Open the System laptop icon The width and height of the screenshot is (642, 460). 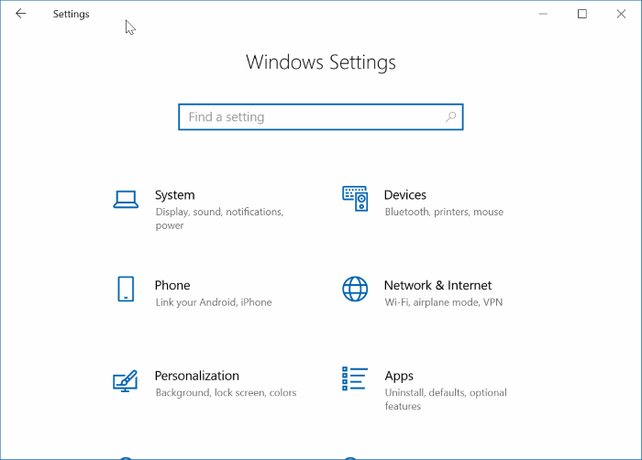[x=126, y=200]
